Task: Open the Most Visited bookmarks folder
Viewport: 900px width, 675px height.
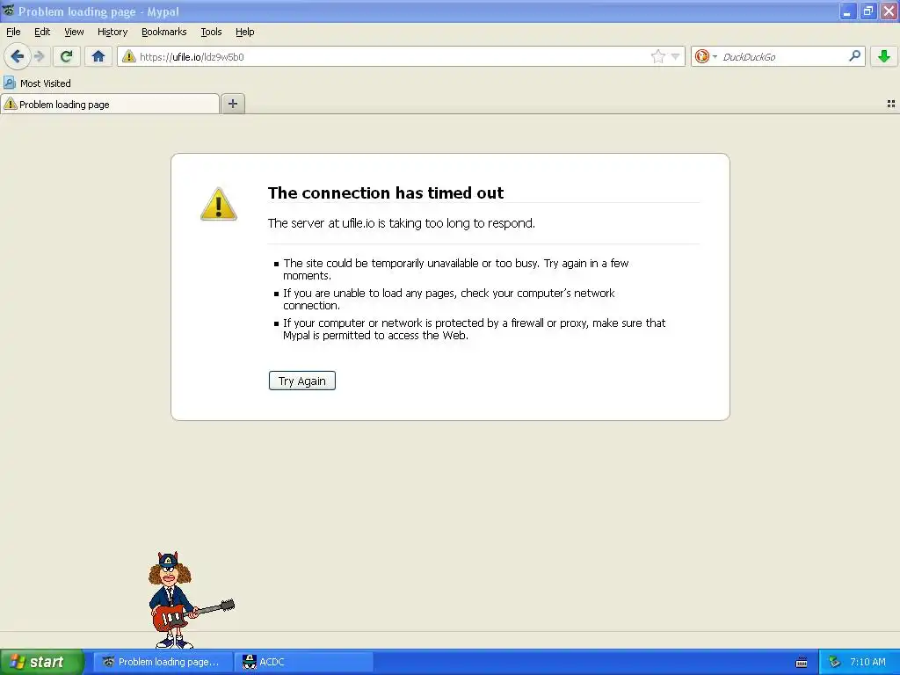Action: pyautogui.click(x=37, y=83)
